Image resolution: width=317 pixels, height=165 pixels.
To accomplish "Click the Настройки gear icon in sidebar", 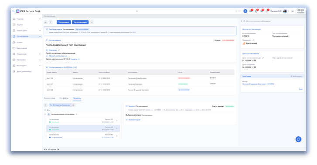I will (x=14, y=60).
